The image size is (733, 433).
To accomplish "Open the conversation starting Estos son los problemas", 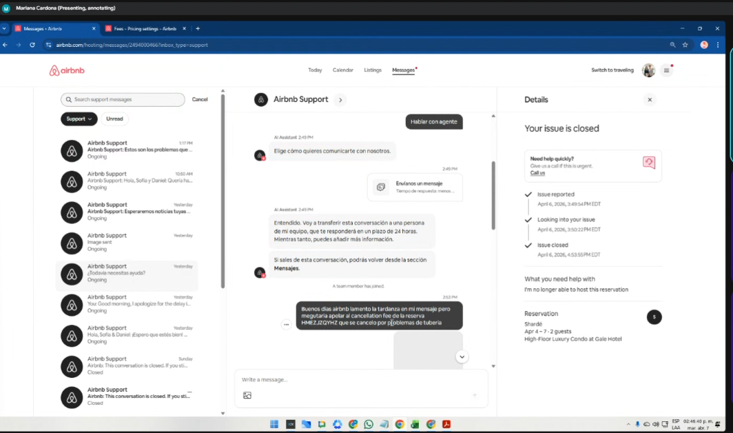I will [127, 150].
